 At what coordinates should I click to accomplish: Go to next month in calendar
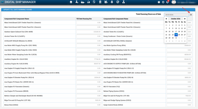pos(185,19)
